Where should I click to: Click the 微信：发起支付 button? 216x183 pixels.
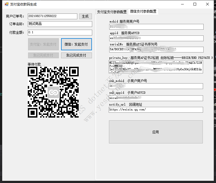(x=76, y=44)
